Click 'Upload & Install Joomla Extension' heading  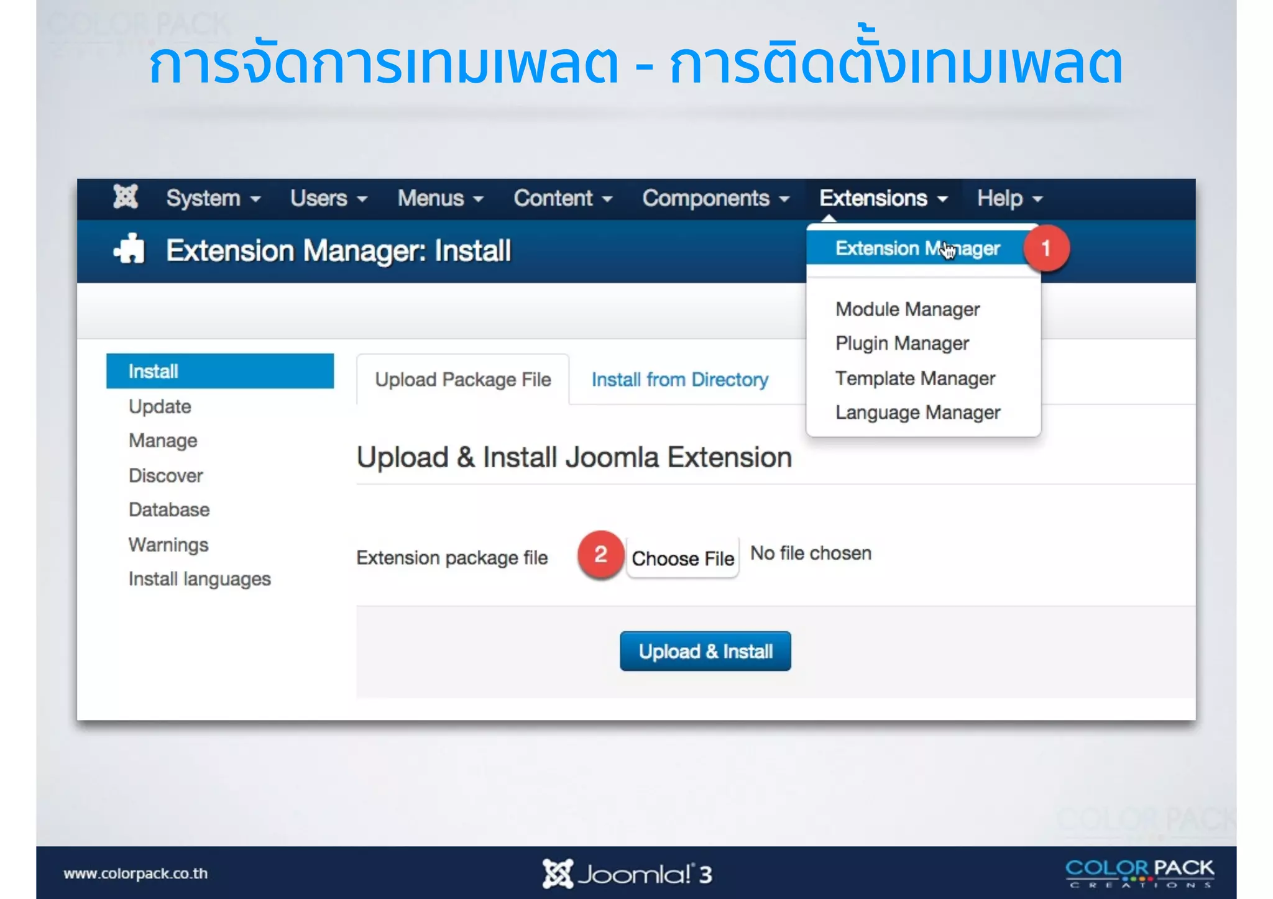tap(574, 457)
